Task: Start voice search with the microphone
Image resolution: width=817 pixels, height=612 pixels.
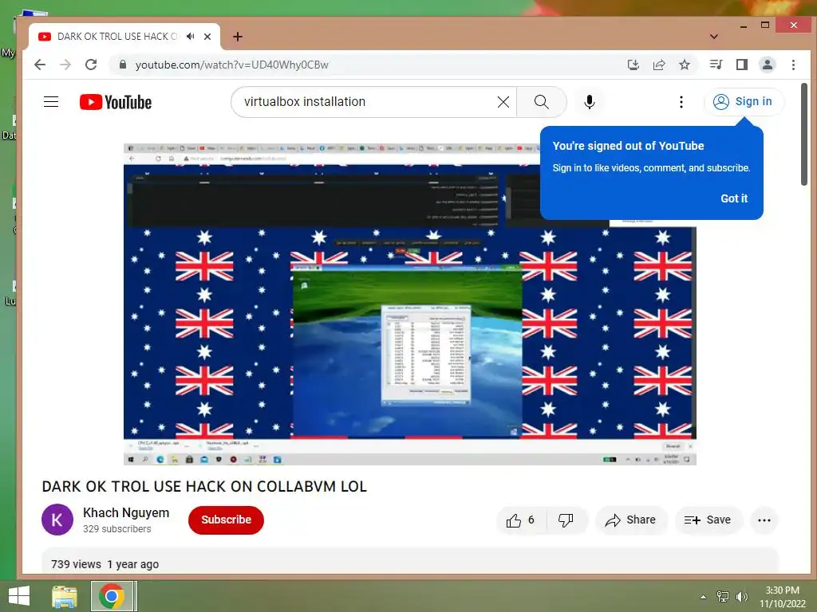Action: (x=590, y=102)
